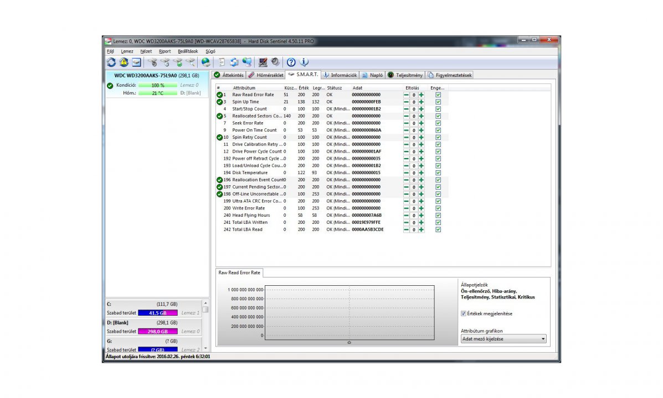Open the Adat mező kijelzése dropdown
The image size is (663, 398).
[x=503, y=339]
